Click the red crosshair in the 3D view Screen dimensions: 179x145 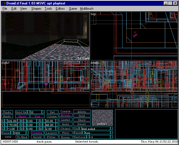[58, 48]
